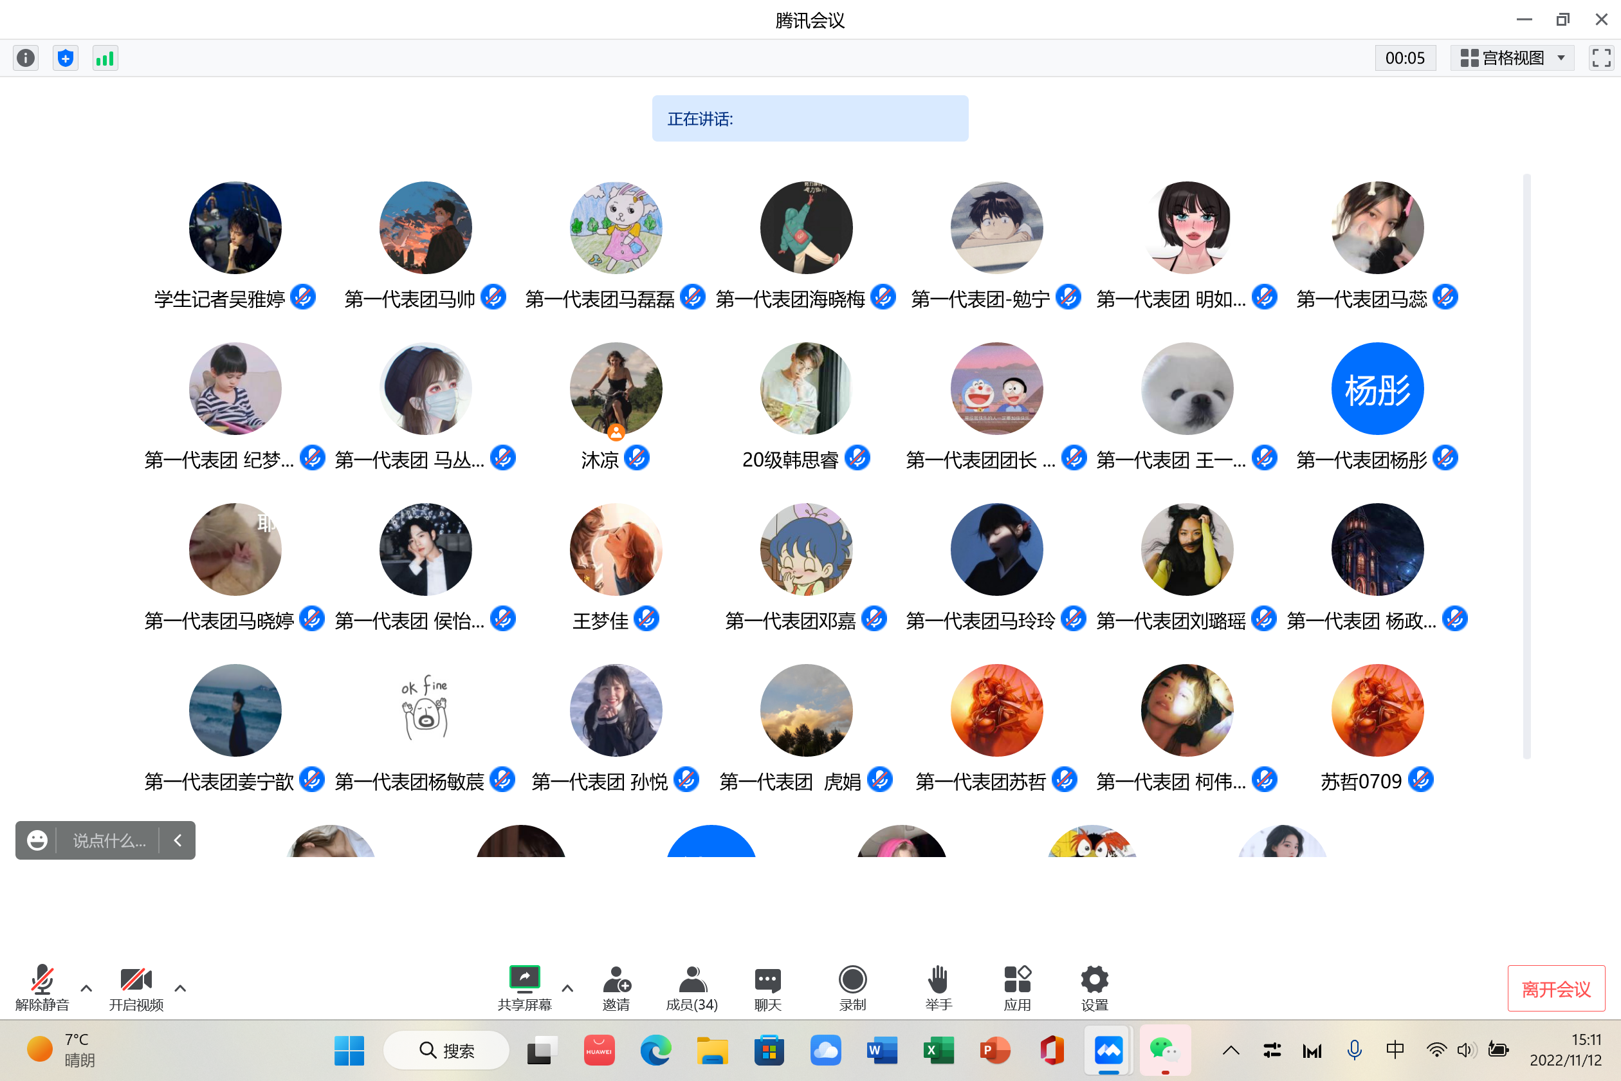Open the 聊天 chat panel
This screenshot has width=1621, height=1081.
click(768, 988)
